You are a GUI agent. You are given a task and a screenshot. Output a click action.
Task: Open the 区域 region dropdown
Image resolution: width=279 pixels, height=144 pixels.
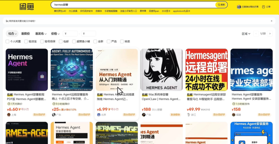[x=246, y=34]
